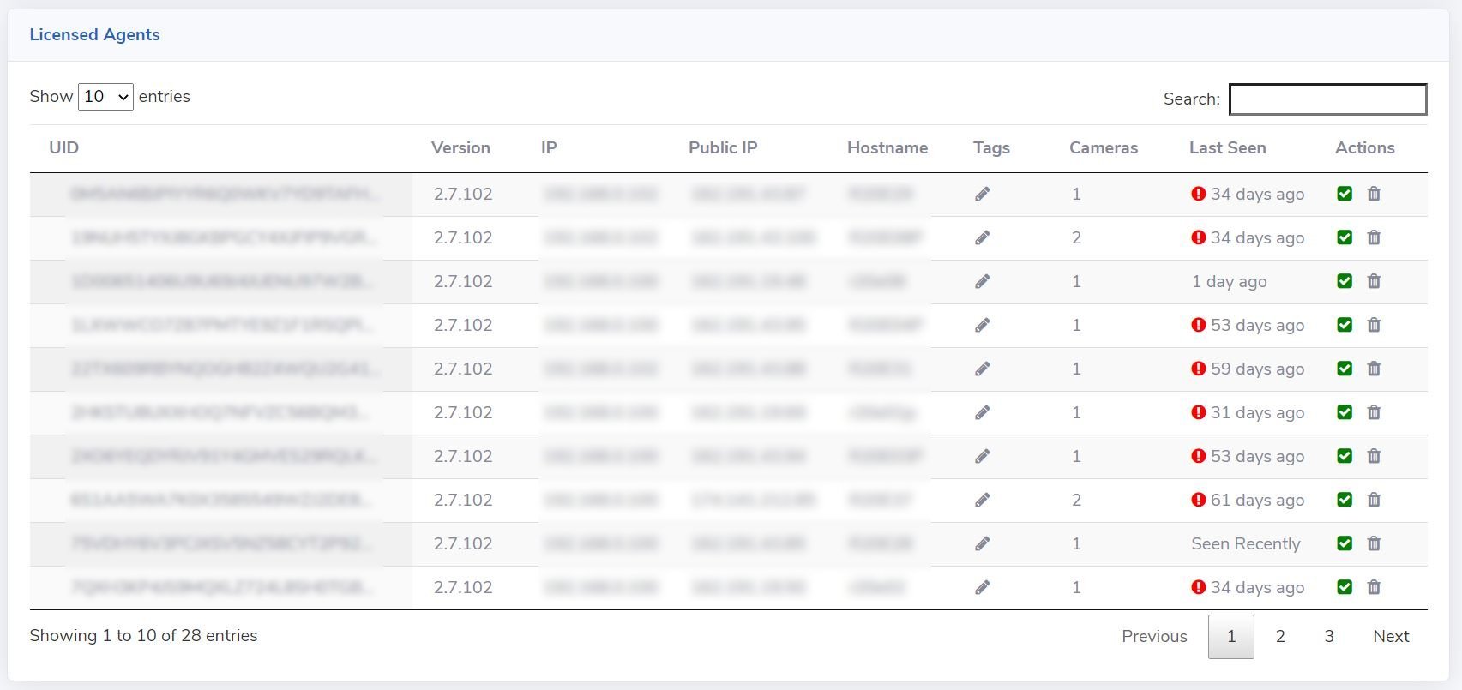The height and width of the screenshot is (690, 1462).
Task: Click the Previous pagination button
Action: click(x=1154, y=636)
